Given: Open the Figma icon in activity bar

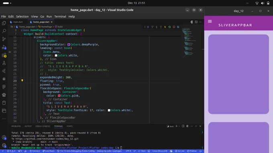Looking at the screenshot, I should 4,87.
